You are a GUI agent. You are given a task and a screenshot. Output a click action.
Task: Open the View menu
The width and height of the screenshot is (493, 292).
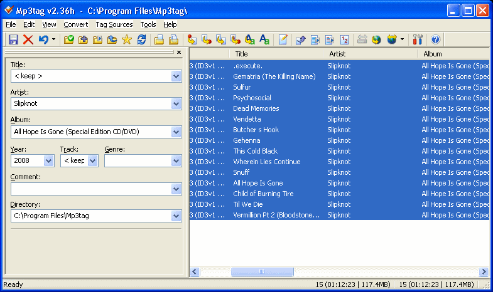(x=49, y=24)
